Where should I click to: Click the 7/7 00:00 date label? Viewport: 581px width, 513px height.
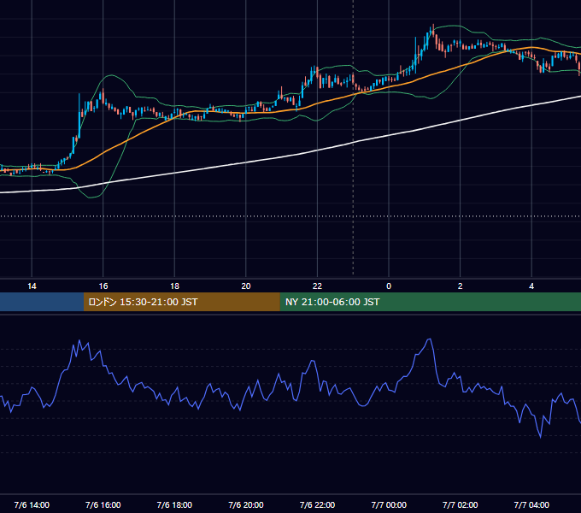coord(389,504)
